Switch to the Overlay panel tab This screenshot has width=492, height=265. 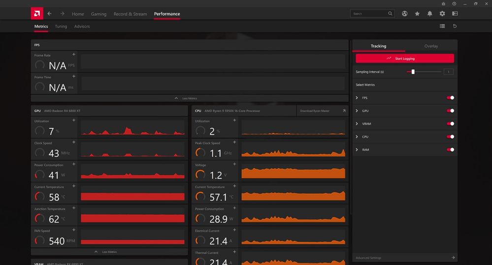tap(431, 46)
